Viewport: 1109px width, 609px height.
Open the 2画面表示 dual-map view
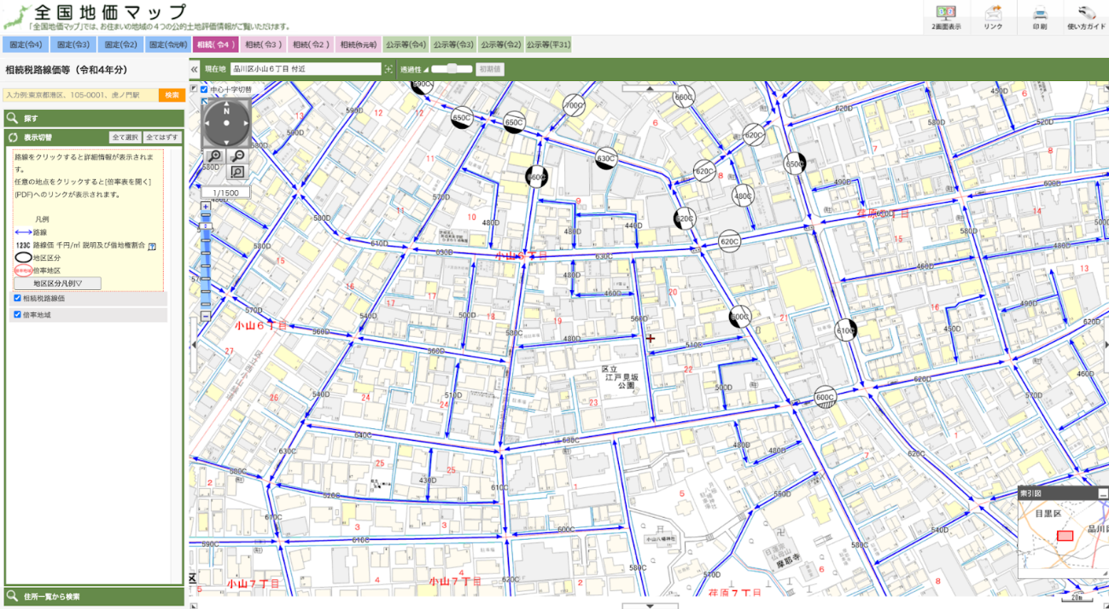point(948,15)
